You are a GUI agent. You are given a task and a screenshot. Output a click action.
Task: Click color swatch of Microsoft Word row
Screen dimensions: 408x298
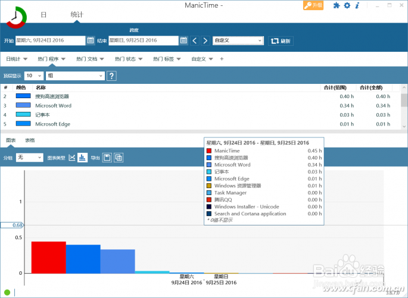pos(23,105)
